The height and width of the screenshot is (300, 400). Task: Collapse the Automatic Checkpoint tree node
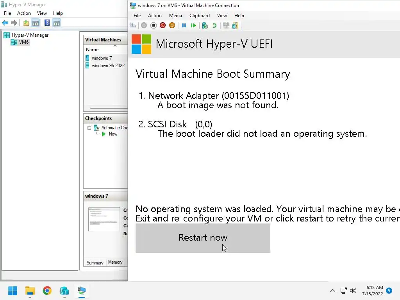coord(89,128)
